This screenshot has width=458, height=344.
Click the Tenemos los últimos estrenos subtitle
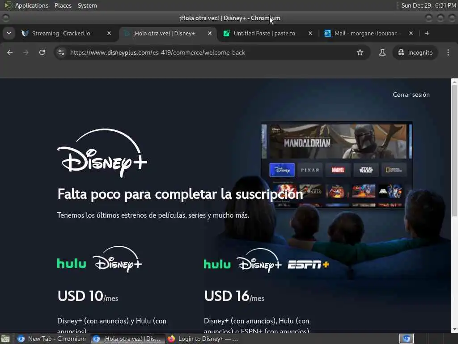[x=153, y=215]
